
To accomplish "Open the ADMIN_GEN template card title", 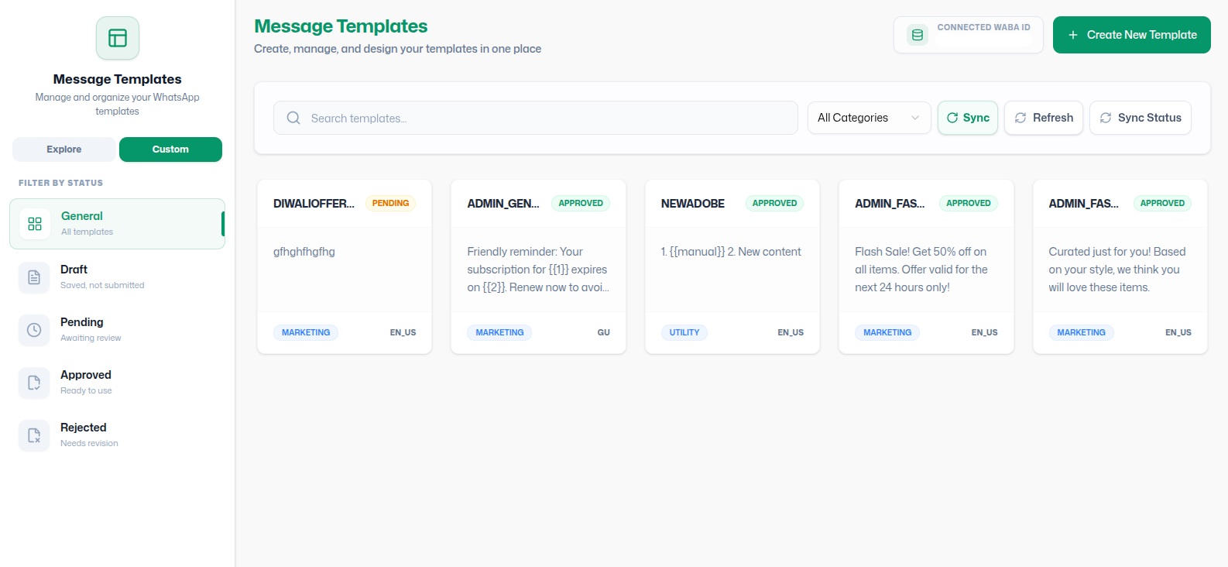I will click(503, 203).
